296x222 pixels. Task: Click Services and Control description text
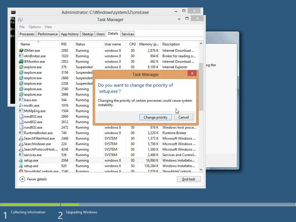click(179, 155)
